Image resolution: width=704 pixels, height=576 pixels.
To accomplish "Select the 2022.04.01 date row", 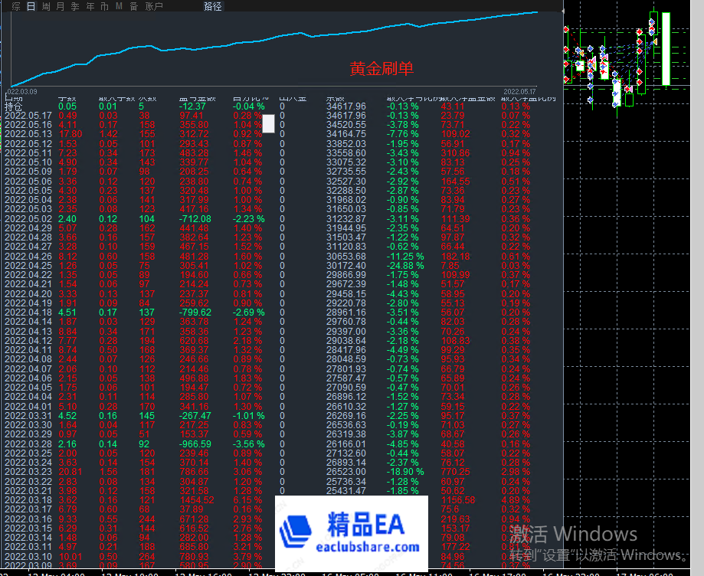I will pos(28,407).
